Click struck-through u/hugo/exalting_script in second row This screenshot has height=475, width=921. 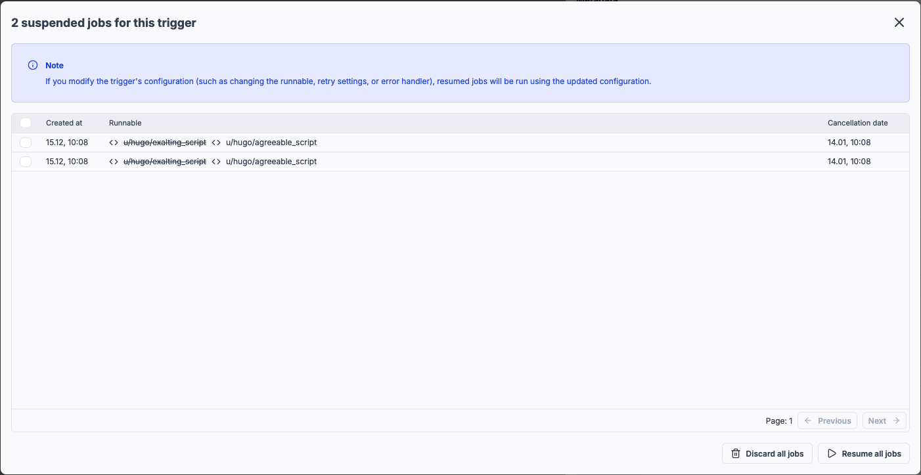pyautogui.click(x=164, y=162)
